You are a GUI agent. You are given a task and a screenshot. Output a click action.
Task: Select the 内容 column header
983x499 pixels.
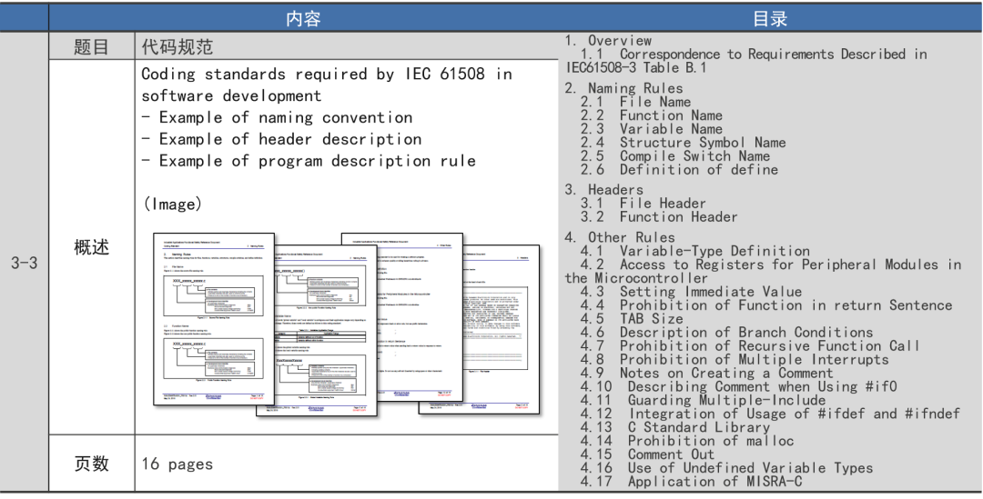click(303, 18)
